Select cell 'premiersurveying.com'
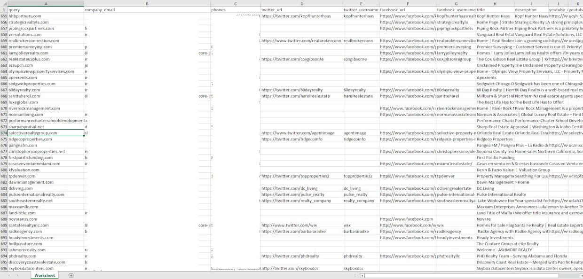Viewport: 583px width, 279px height. tap(46, 47)
